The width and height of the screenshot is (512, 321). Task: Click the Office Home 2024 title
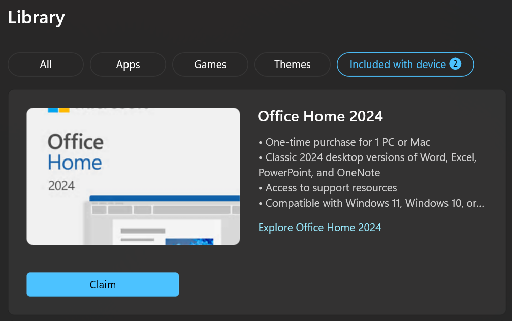tap(321, 116)
